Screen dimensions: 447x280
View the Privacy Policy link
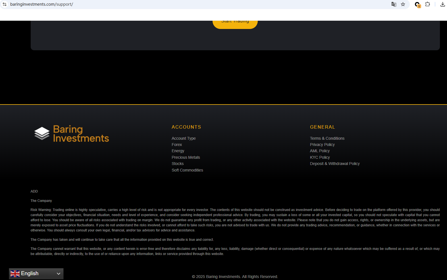coord(322,145)
